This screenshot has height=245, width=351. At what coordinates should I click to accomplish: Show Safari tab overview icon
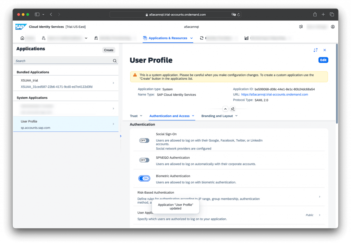[x=332, y=14]
